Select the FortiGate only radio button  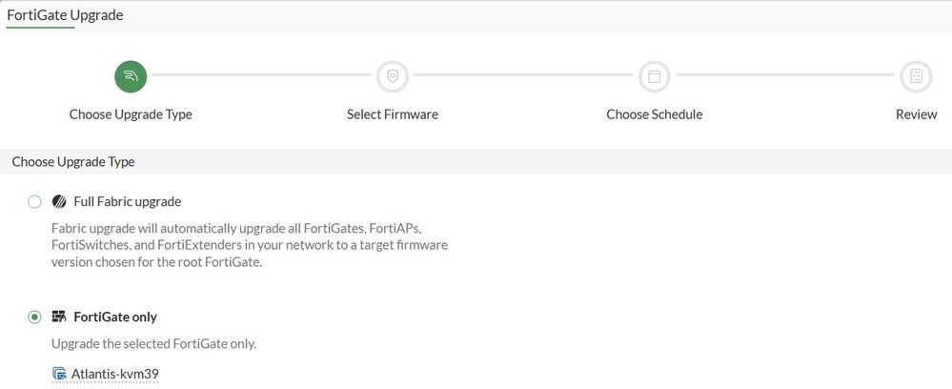coord(35,317)
